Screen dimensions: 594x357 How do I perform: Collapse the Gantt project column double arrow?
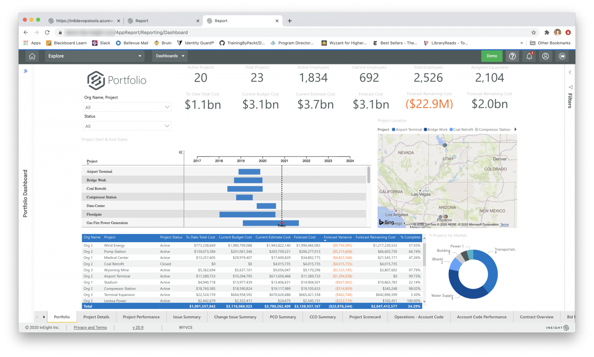181,152
